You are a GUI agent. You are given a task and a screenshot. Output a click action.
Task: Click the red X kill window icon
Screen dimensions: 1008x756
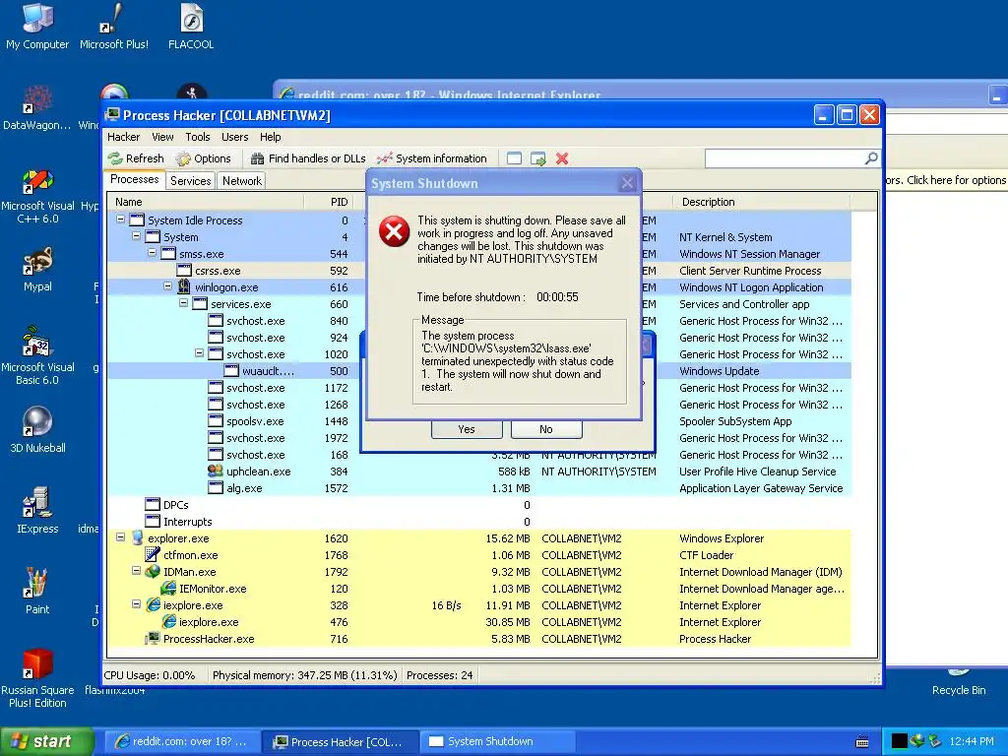pos(562,158)
